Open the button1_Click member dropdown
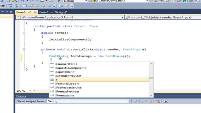This screenshot has width=201, height=113. coord(163,18)
